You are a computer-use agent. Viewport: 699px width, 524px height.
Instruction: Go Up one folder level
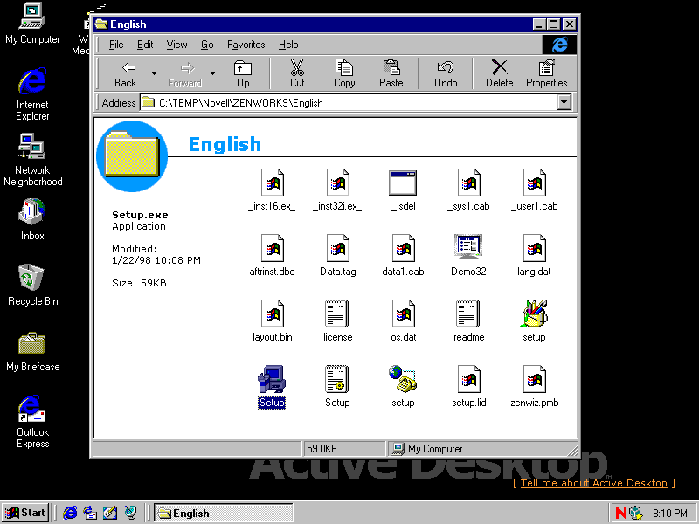[x=243, y=73]
